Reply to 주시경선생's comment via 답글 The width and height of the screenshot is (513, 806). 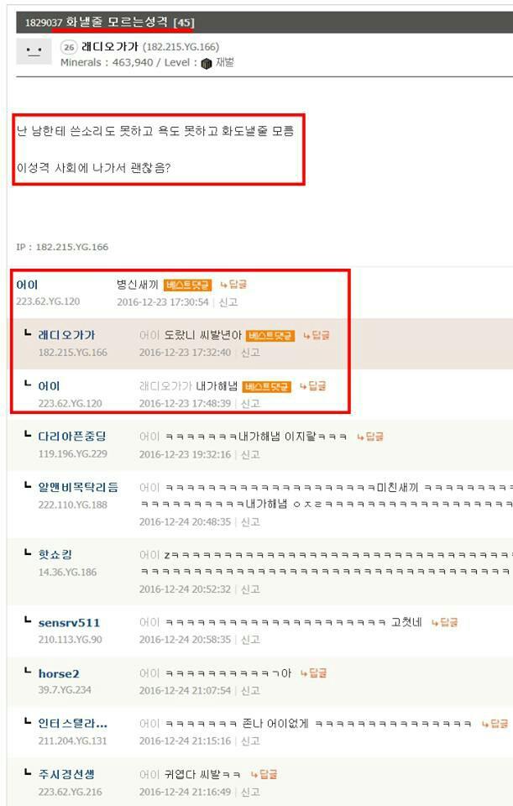(264, 775)
